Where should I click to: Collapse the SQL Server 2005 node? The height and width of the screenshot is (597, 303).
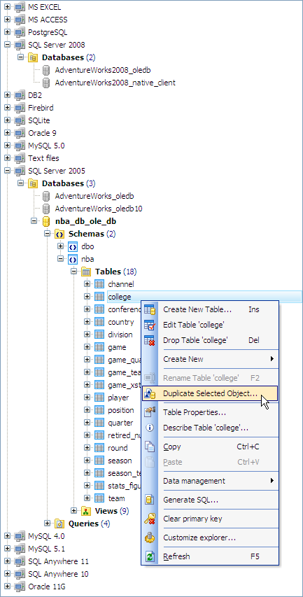7,171
